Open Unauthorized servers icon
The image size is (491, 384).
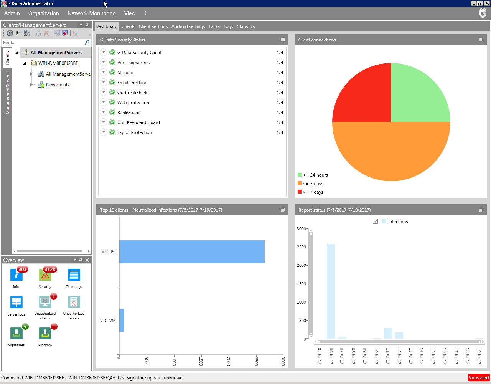pyautogui.click(x=74, y=303)
